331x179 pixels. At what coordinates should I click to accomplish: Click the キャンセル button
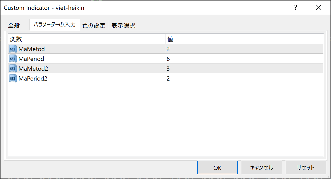[261, 168]
